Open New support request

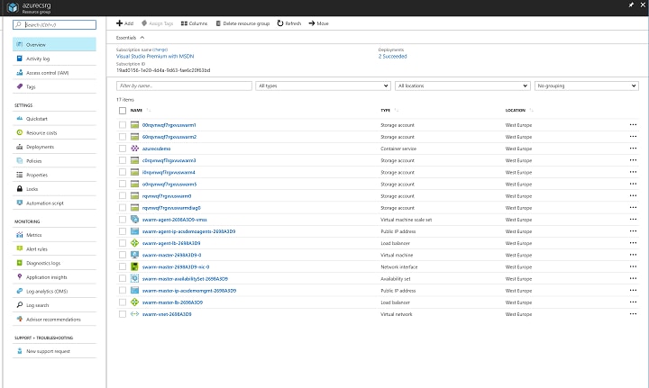[x=54, y=351]
